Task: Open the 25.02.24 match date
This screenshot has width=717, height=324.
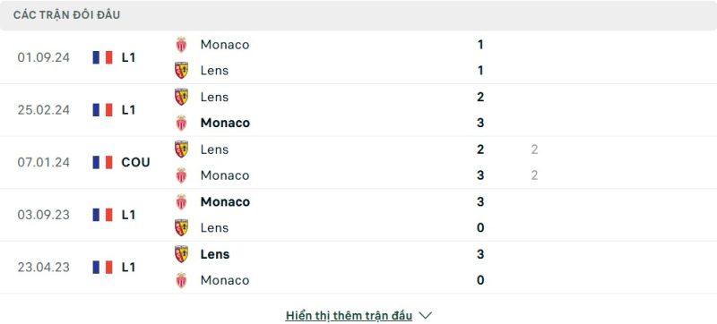Action: [44, 110]
